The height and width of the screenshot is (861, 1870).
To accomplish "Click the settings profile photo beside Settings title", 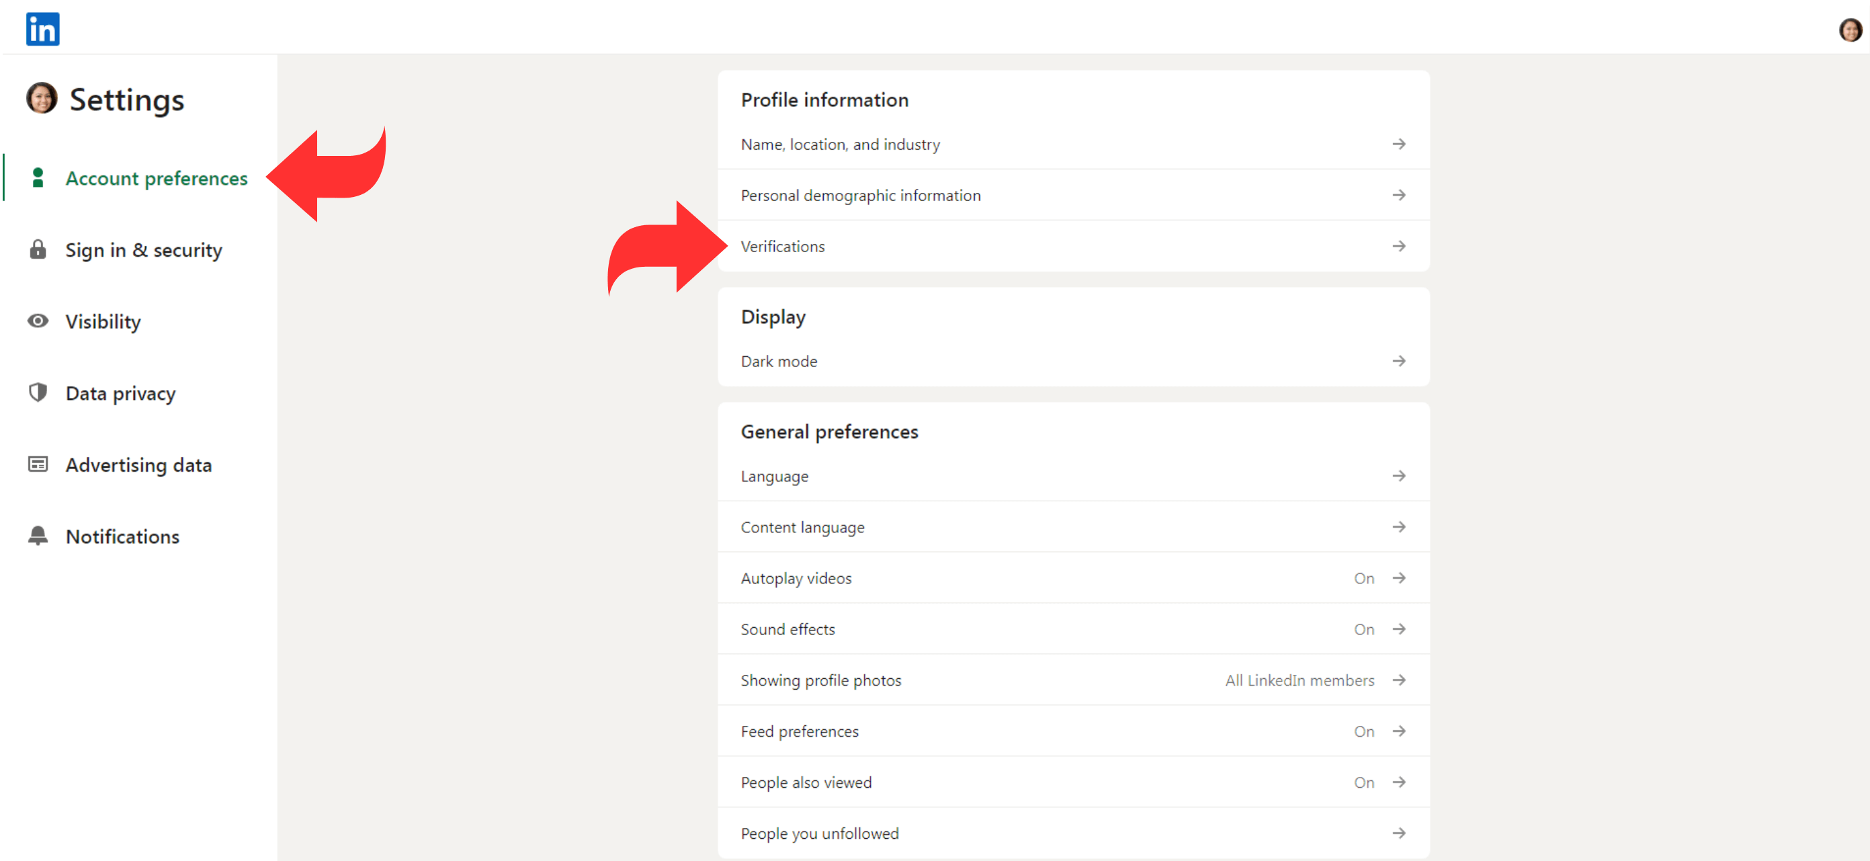I will 42,98.
